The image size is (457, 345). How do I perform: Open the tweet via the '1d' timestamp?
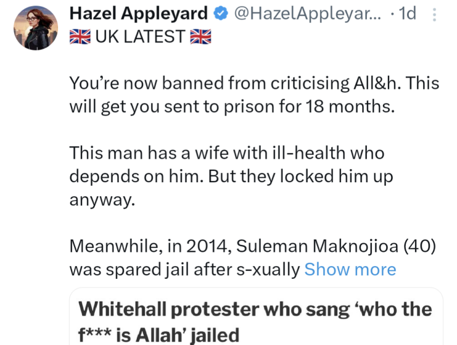[407, 14]
